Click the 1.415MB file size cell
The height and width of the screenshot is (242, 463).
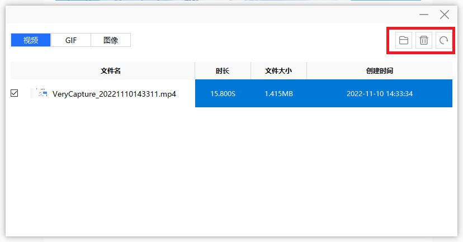[x=278, y=94]
